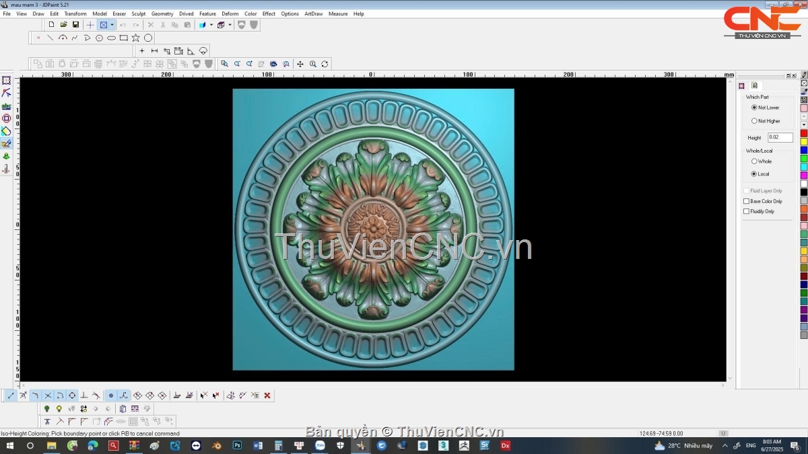The width and height of the screenshot is (808, 454).
Task: Open Word from the taskbar
Action: point(258,445)
